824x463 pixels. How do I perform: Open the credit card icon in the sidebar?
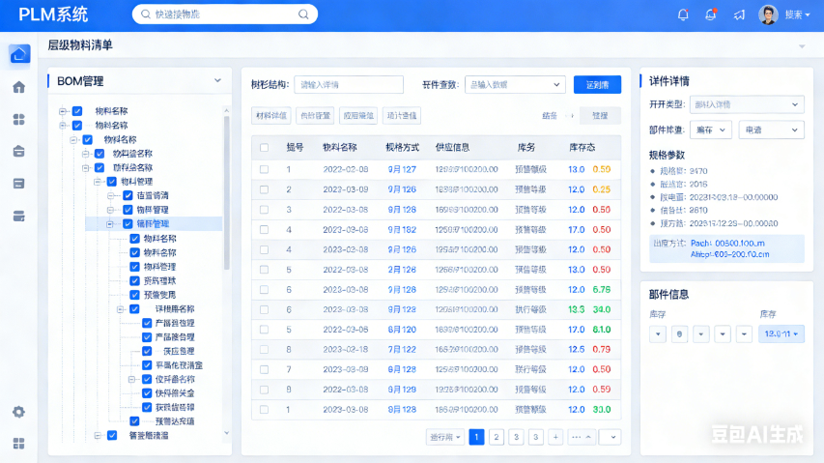(x=19, y=216)
